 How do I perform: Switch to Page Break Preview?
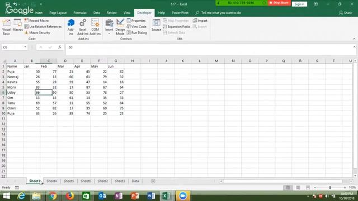point(308,188)
